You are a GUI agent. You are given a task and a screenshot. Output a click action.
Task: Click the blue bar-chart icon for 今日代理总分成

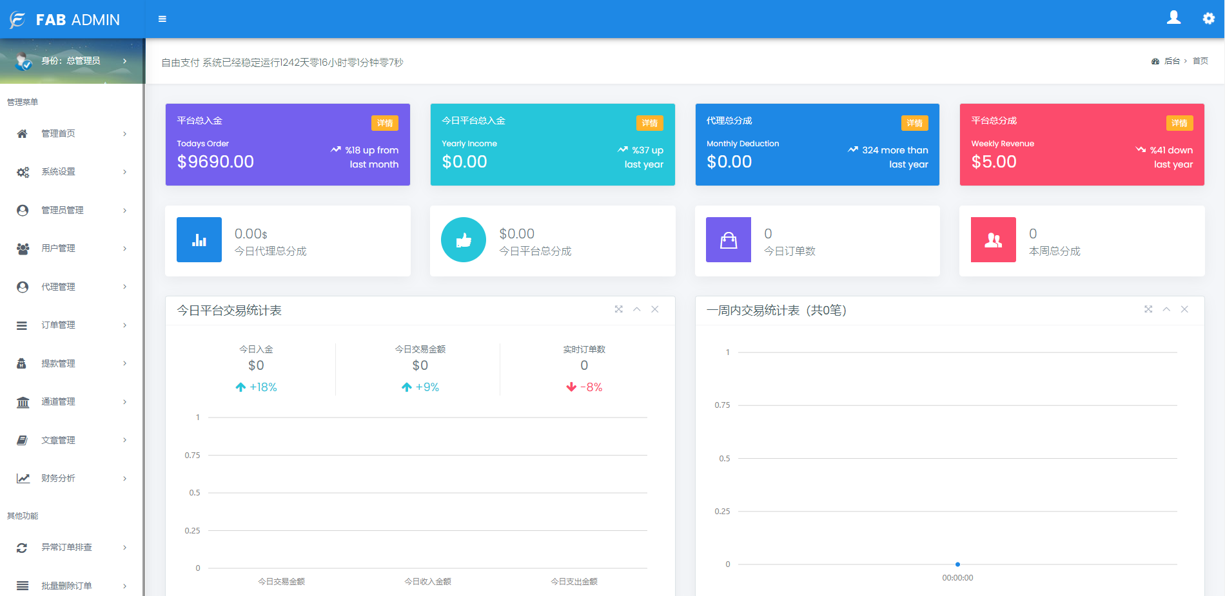point(199,240)
